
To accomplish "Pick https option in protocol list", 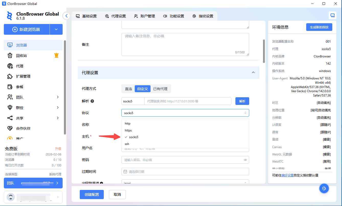I will [128, 130].
